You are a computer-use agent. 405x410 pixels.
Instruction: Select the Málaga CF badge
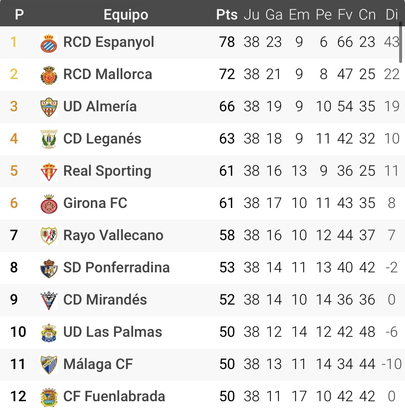(x=47, y=364)
